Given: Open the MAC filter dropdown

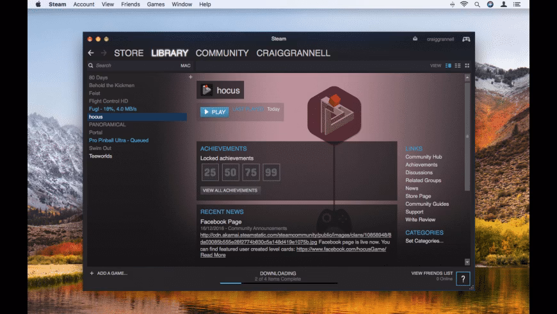Looking at the screenshot, I should (x=186, y=65).
